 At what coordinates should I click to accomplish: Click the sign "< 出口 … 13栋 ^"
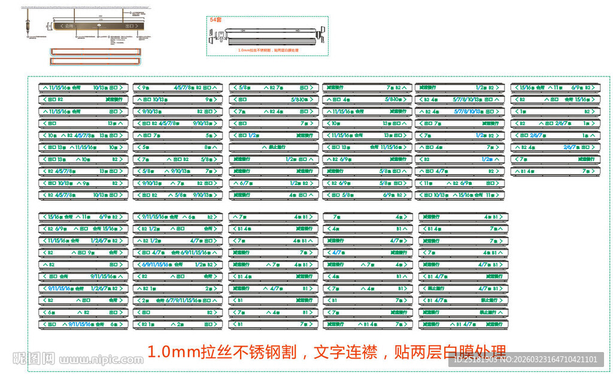tap(83, 125)
